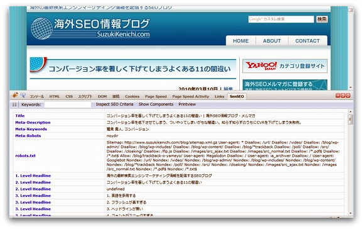Click the Google custom search box
This screenshot has height=229, width=363.
(x=281, y=20)
